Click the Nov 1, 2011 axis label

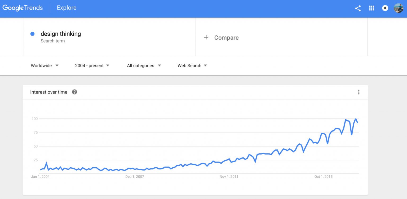pos(229,177)
